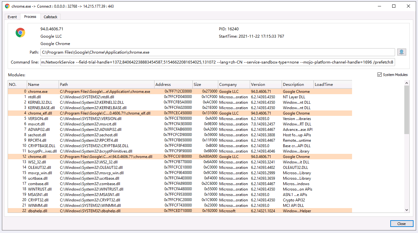Select the msvcrt.dll module row
The height and width of the screenshot is (233, 418).
click(x=180, y=124)
